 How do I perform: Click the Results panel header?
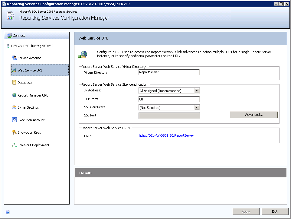pos(180,173)
